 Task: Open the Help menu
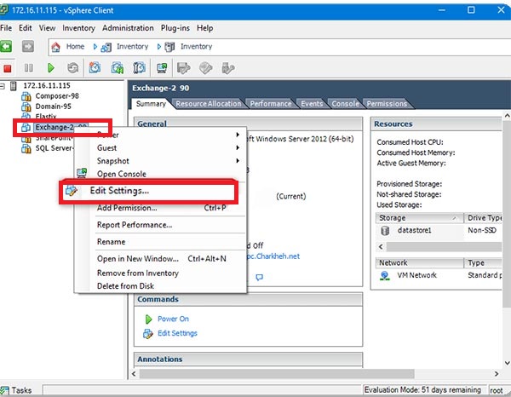204,28
